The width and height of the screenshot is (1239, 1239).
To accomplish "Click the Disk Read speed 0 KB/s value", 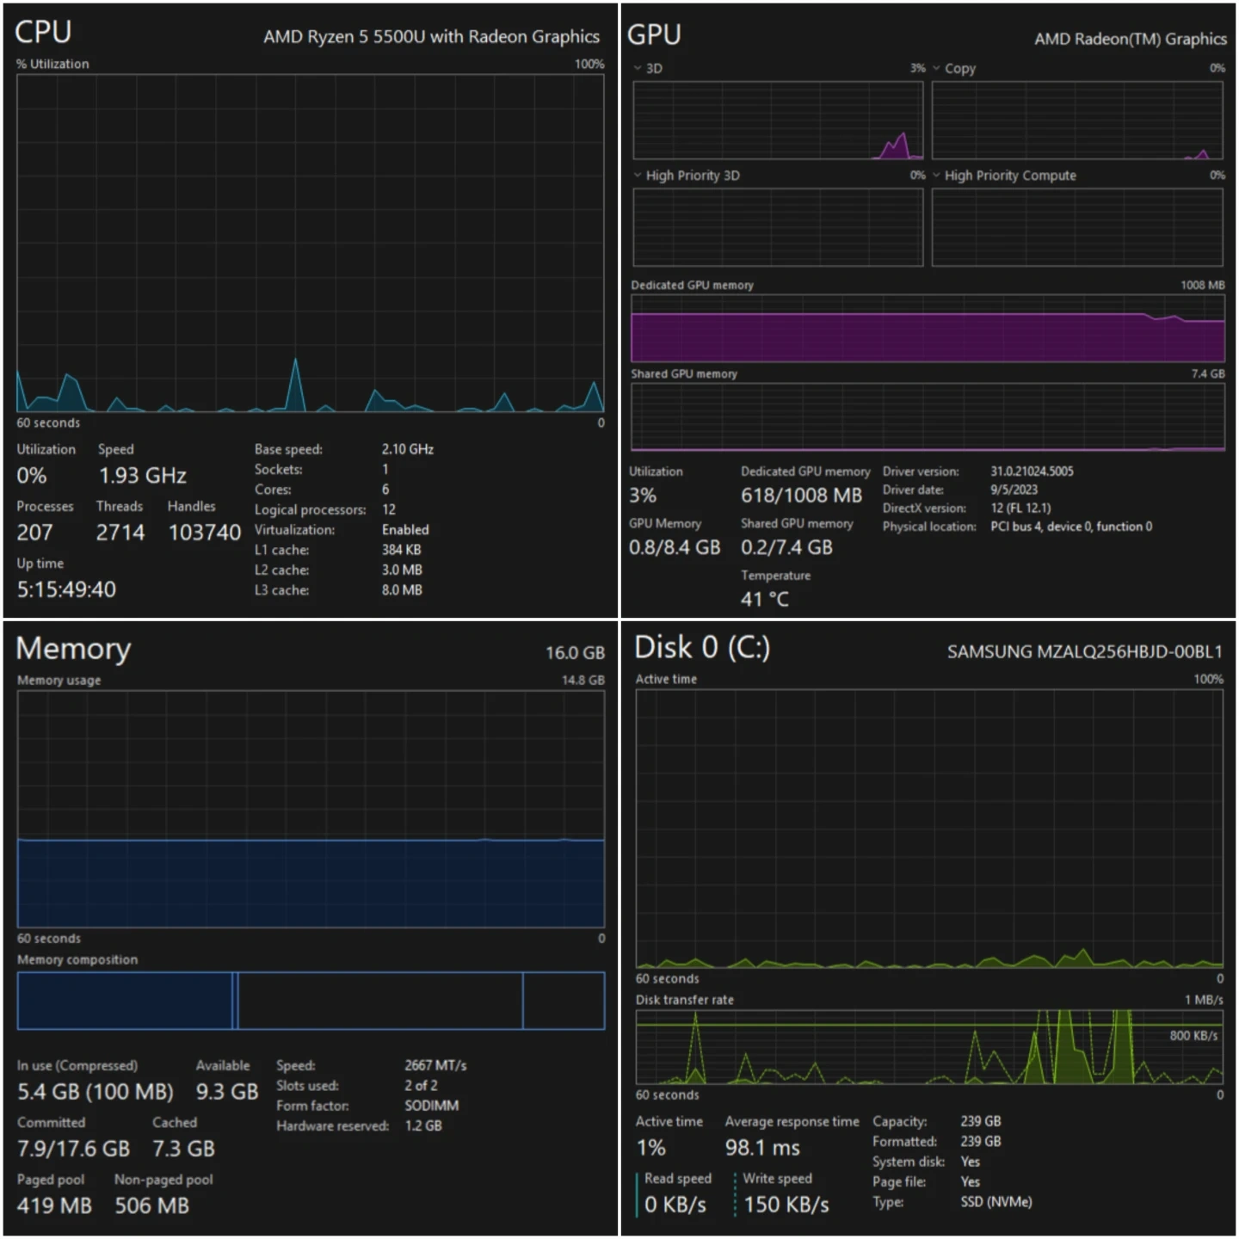I will (x=675, y=1205).
